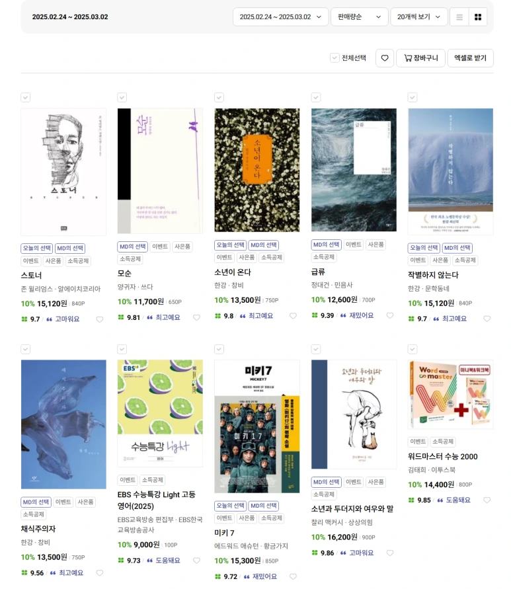The height and width of the screenshot is (589, 511).
Task: Switch to list view layout icon
Action: coord(459,17)
